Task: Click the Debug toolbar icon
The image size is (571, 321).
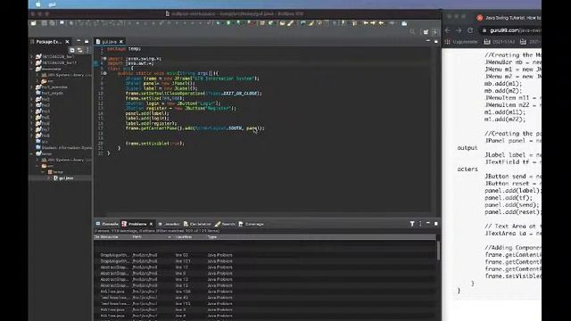Action: point(218,23)
